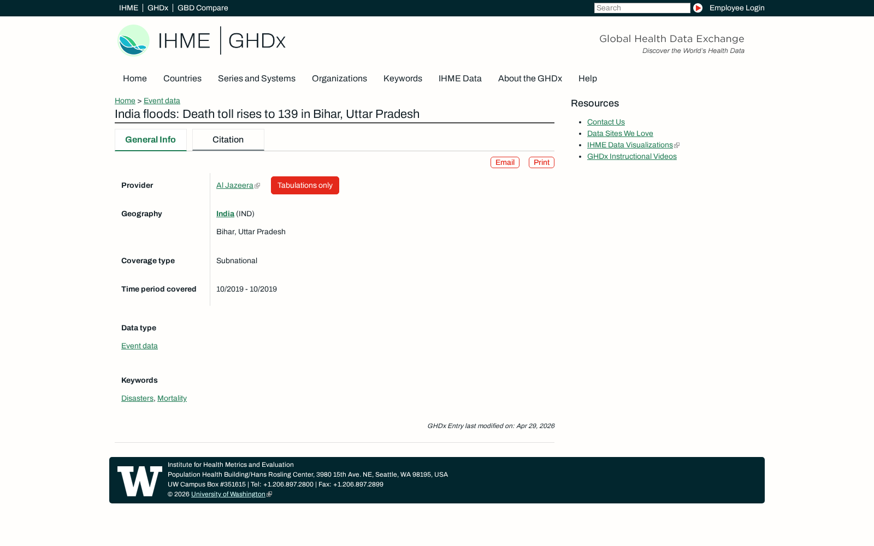Click the GHDx wordmark in header

tap(257, 41)
